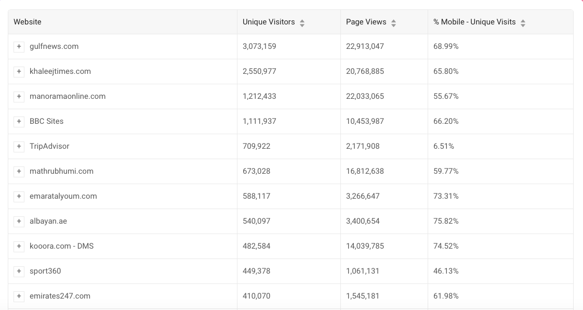Select the emirates247.com website name
This screenshot has width=583, height=310.
(x=60, y=296)
